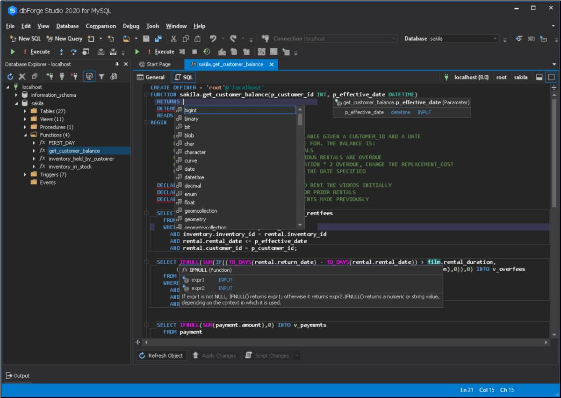The width and height of the screenshot is (561, 398).
Task: Switch to the General view tab
Action: (x=150, y=77)
